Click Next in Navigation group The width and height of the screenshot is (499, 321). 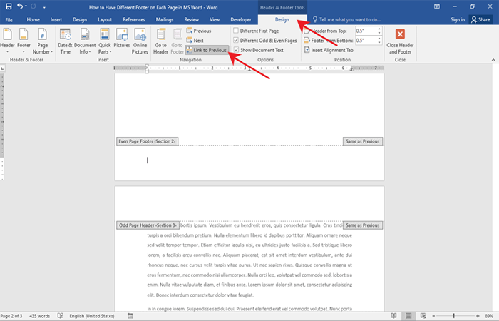[198, 41]
